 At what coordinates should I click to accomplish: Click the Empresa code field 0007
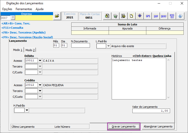coord(6,18)
